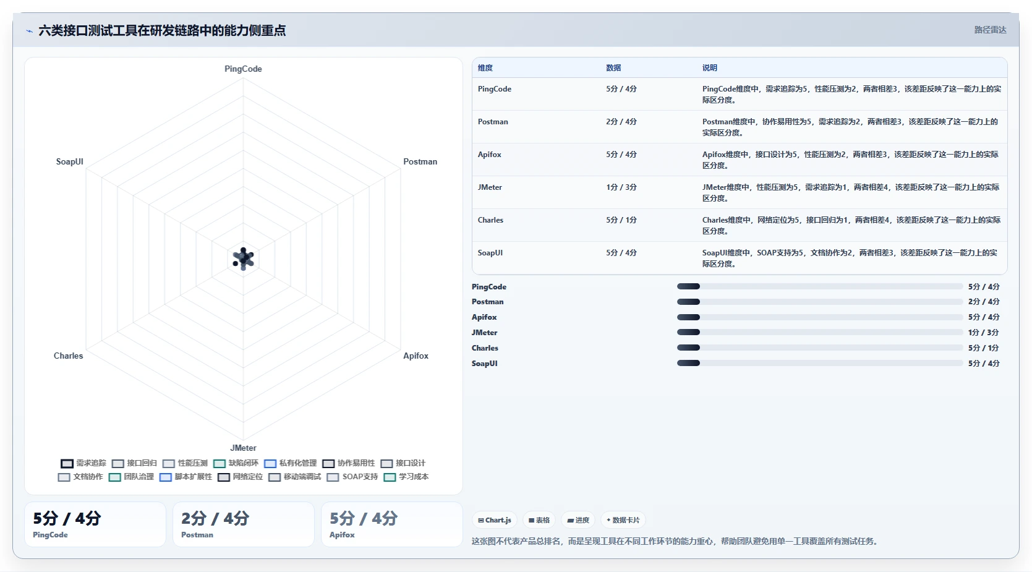Click the 说明 column header
Screen dimensions: 1032x572
710,68
